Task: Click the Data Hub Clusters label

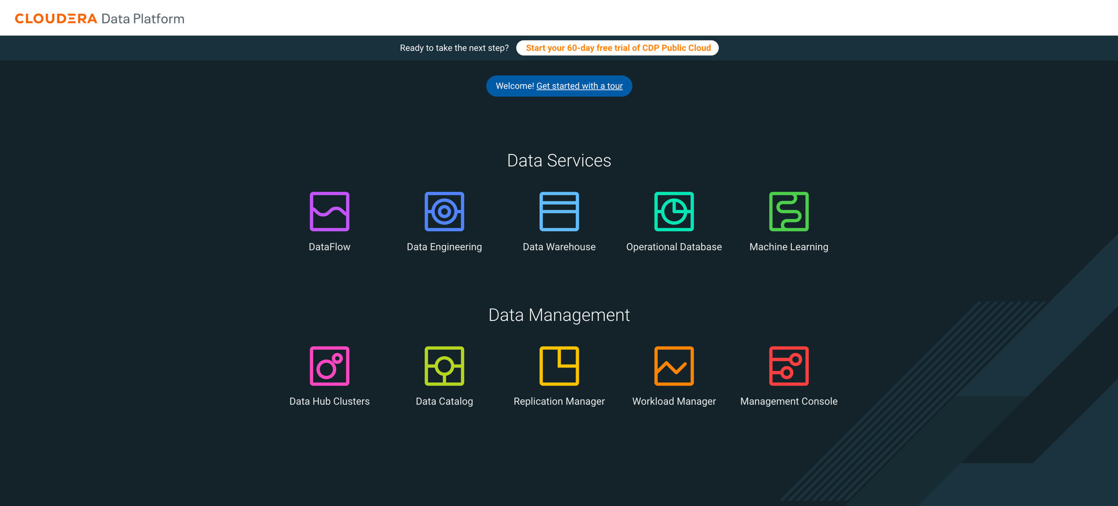Action: 329,401
